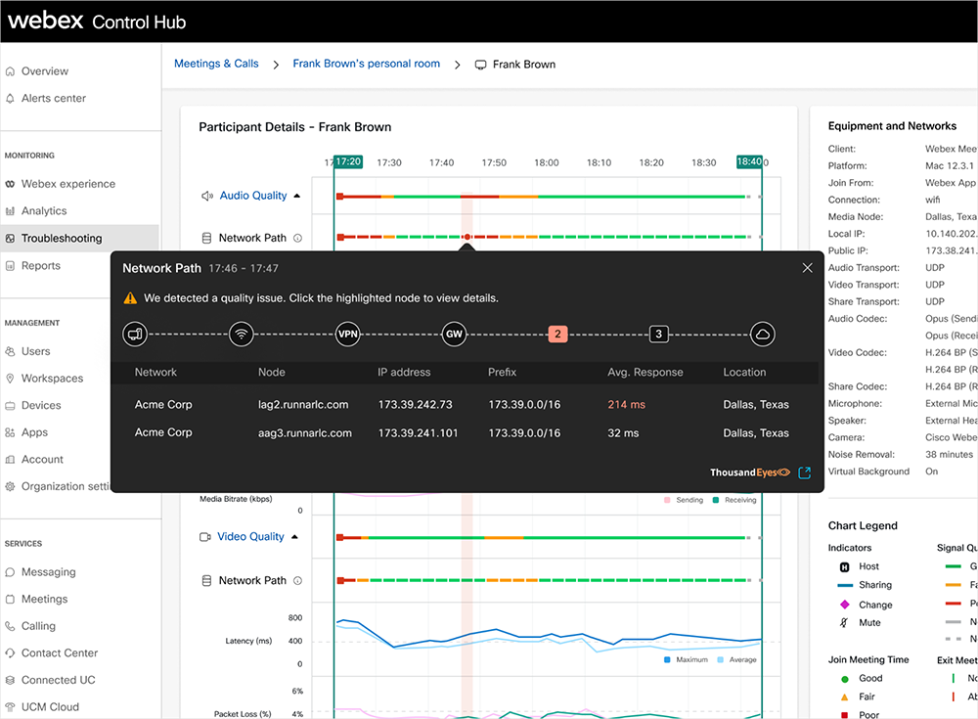The width and height of the screenshot is (978, 719).
Task: Select node 3 in network path
Action: 659,334
